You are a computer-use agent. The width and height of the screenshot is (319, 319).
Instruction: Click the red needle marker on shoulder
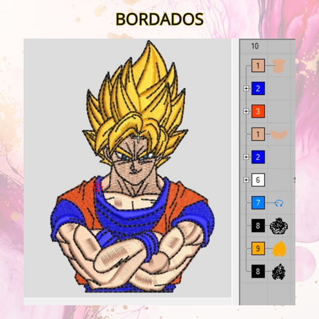click(98, 187)
